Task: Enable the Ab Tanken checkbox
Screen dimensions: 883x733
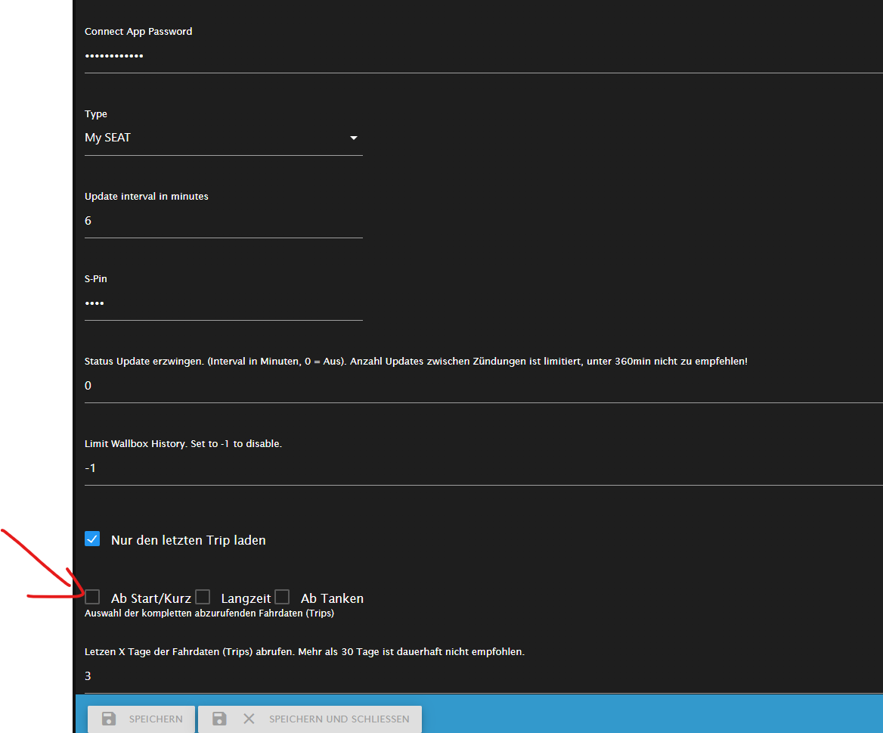Action: pyautogui.click(x=282, y=597)
